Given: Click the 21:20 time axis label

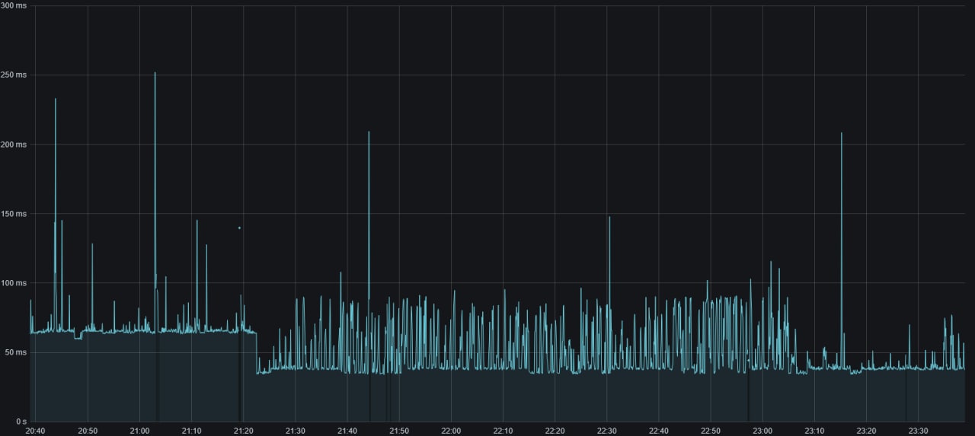Looking at the screenshot, I should [x=243, y=431].
